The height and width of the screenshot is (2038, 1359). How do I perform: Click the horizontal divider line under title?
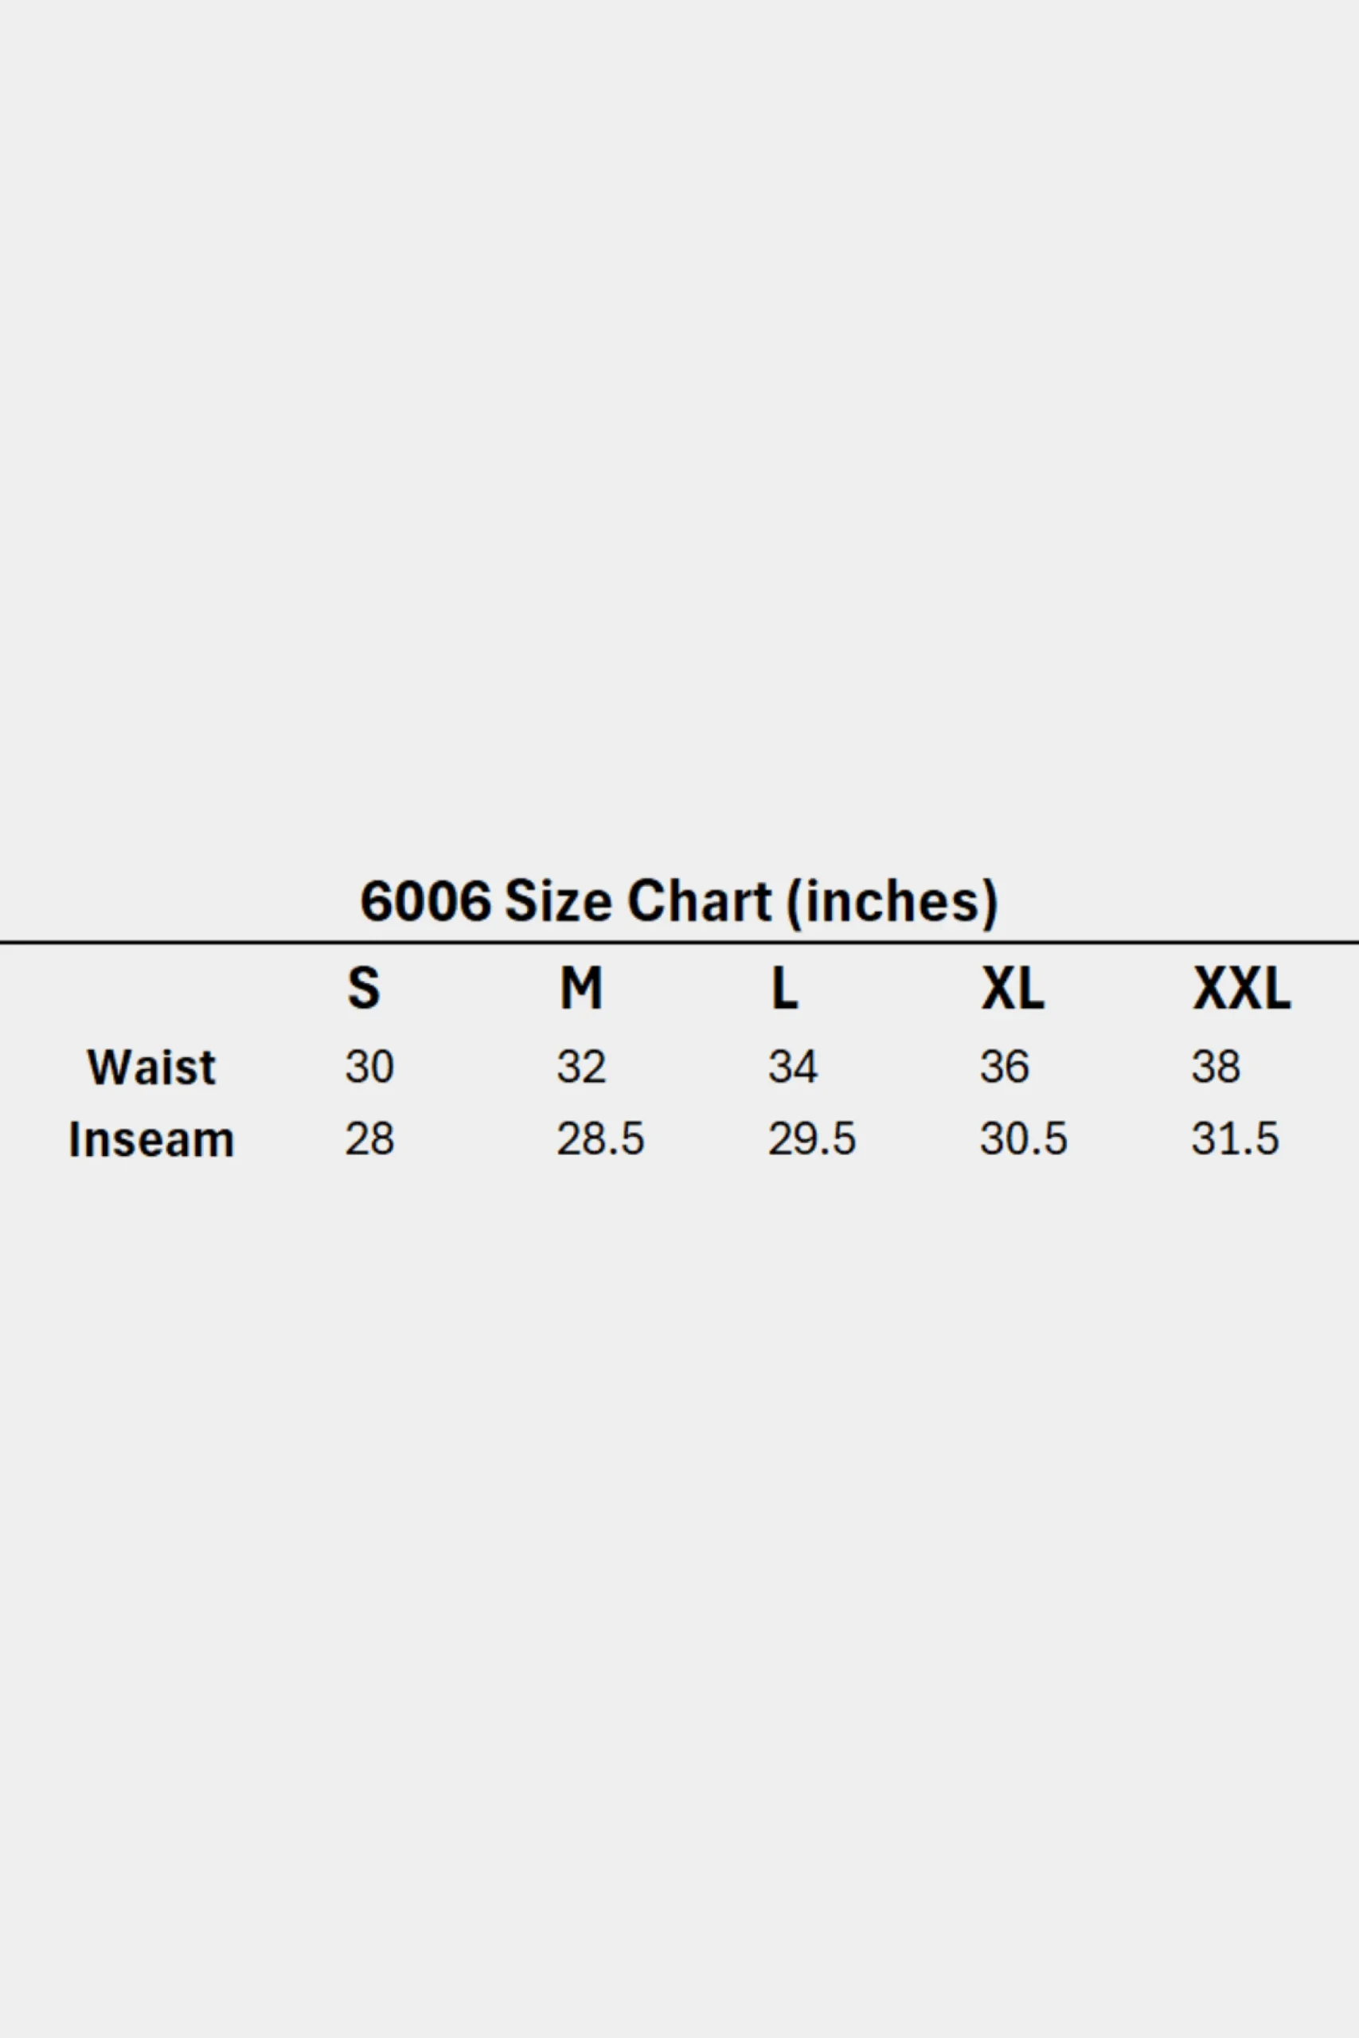(x=680, y=941)
